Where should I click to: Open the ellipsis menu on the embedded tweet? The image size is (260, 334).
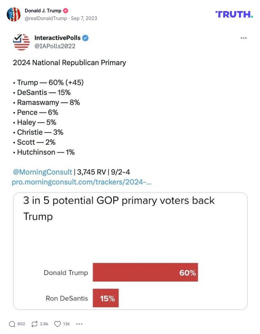tap(243, 38)
